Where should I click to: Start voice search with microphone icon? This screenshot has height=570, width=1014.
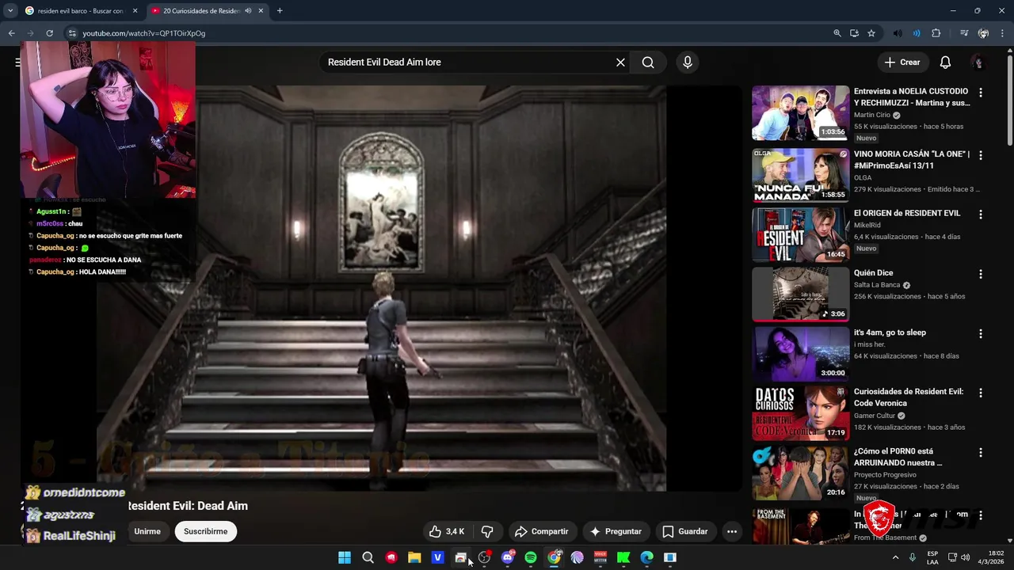[687, 63]
